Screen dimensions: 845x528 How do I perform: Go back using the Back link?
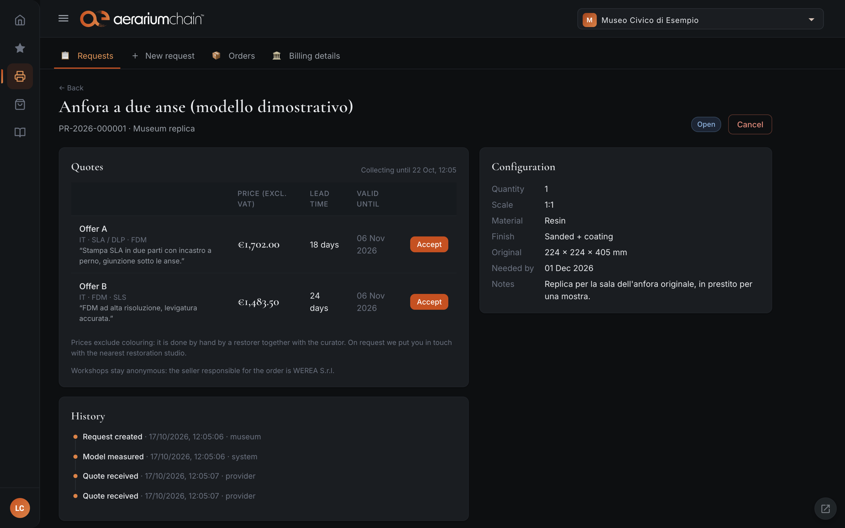click(x=71, y=88)
